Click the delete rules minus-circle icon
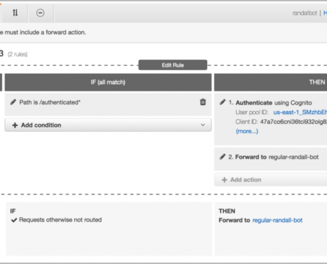 pyautogui.click(x=40, y=13)
